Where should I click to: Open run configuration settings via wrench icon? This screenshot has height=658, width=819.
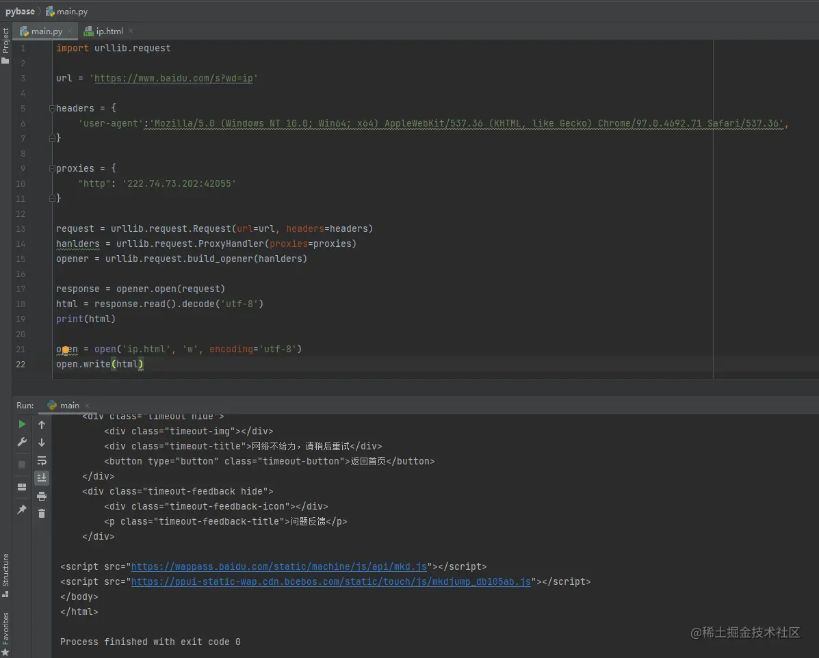(x=22, y=442)
